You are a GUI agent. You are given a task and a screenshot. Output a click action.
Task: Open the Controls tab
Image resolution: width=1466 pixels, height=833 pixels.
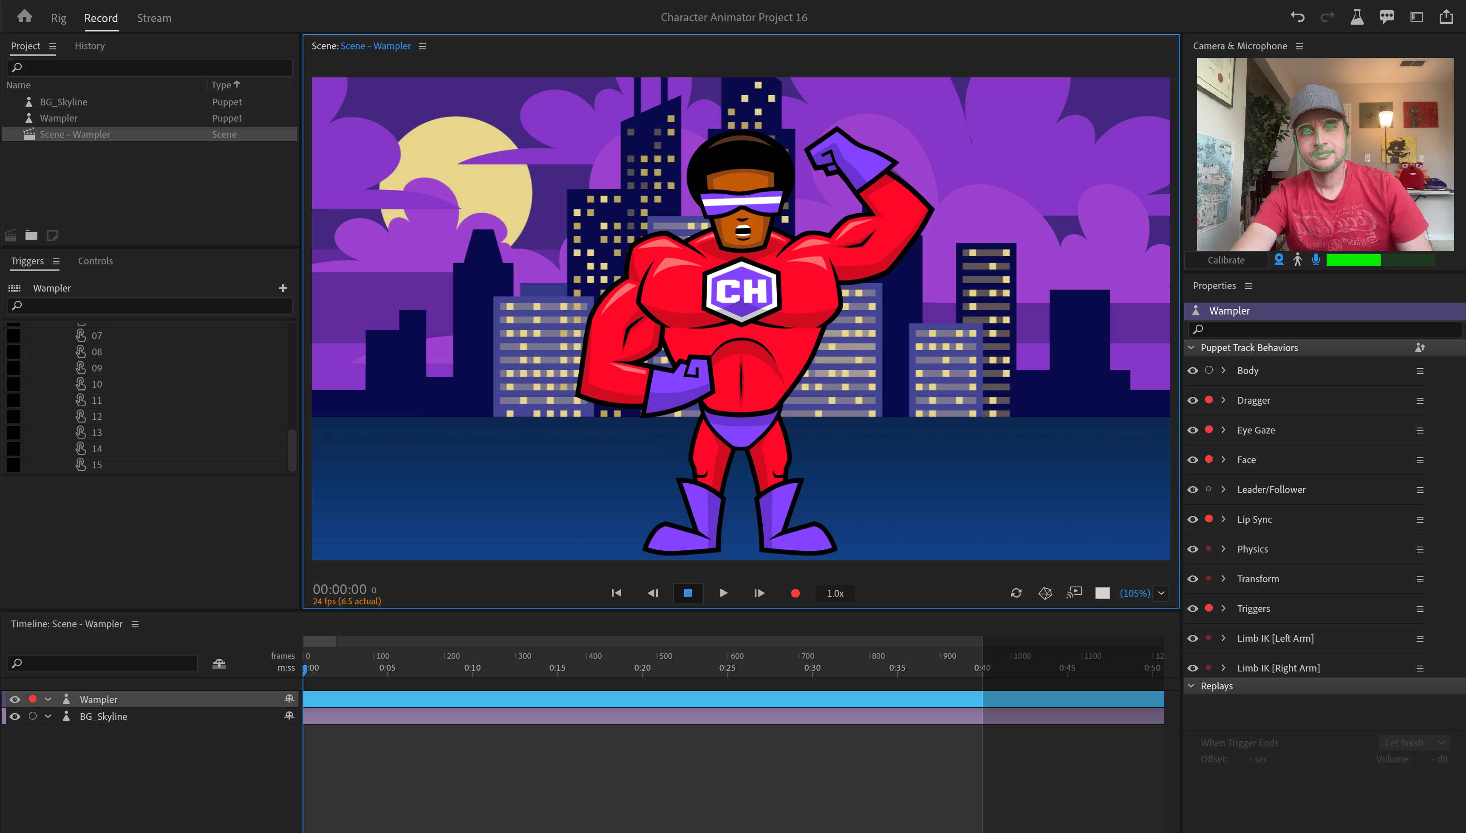tap(95, 261)
